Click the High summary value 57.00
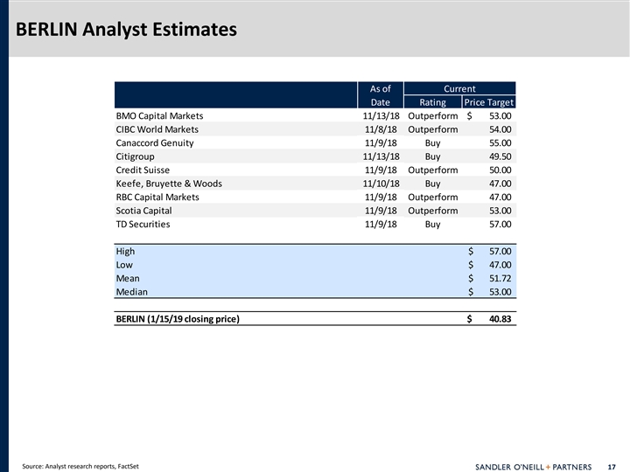The height and width of the screenshot is (472, 630). 500,252
